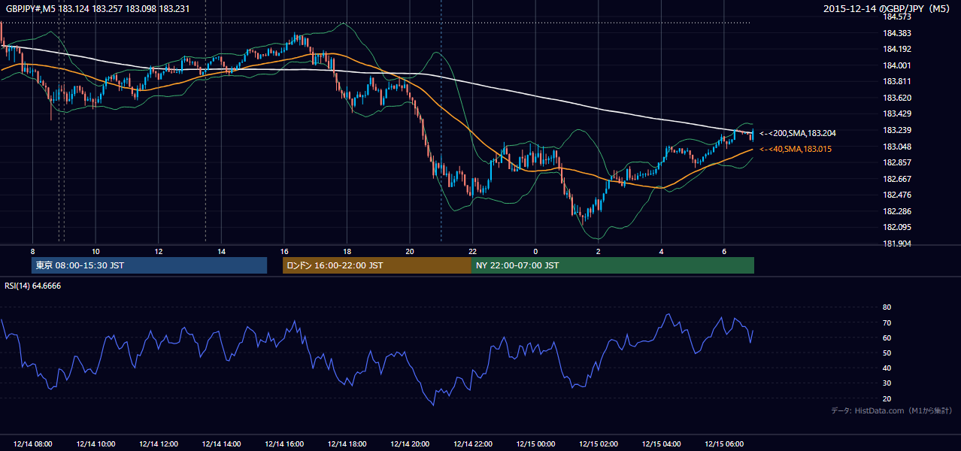Click the 184.001 price axis label

point(896,65)
